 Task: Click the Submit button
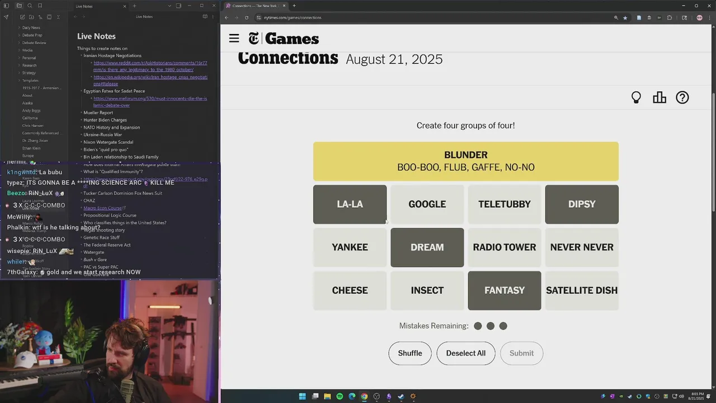(521, 353)
